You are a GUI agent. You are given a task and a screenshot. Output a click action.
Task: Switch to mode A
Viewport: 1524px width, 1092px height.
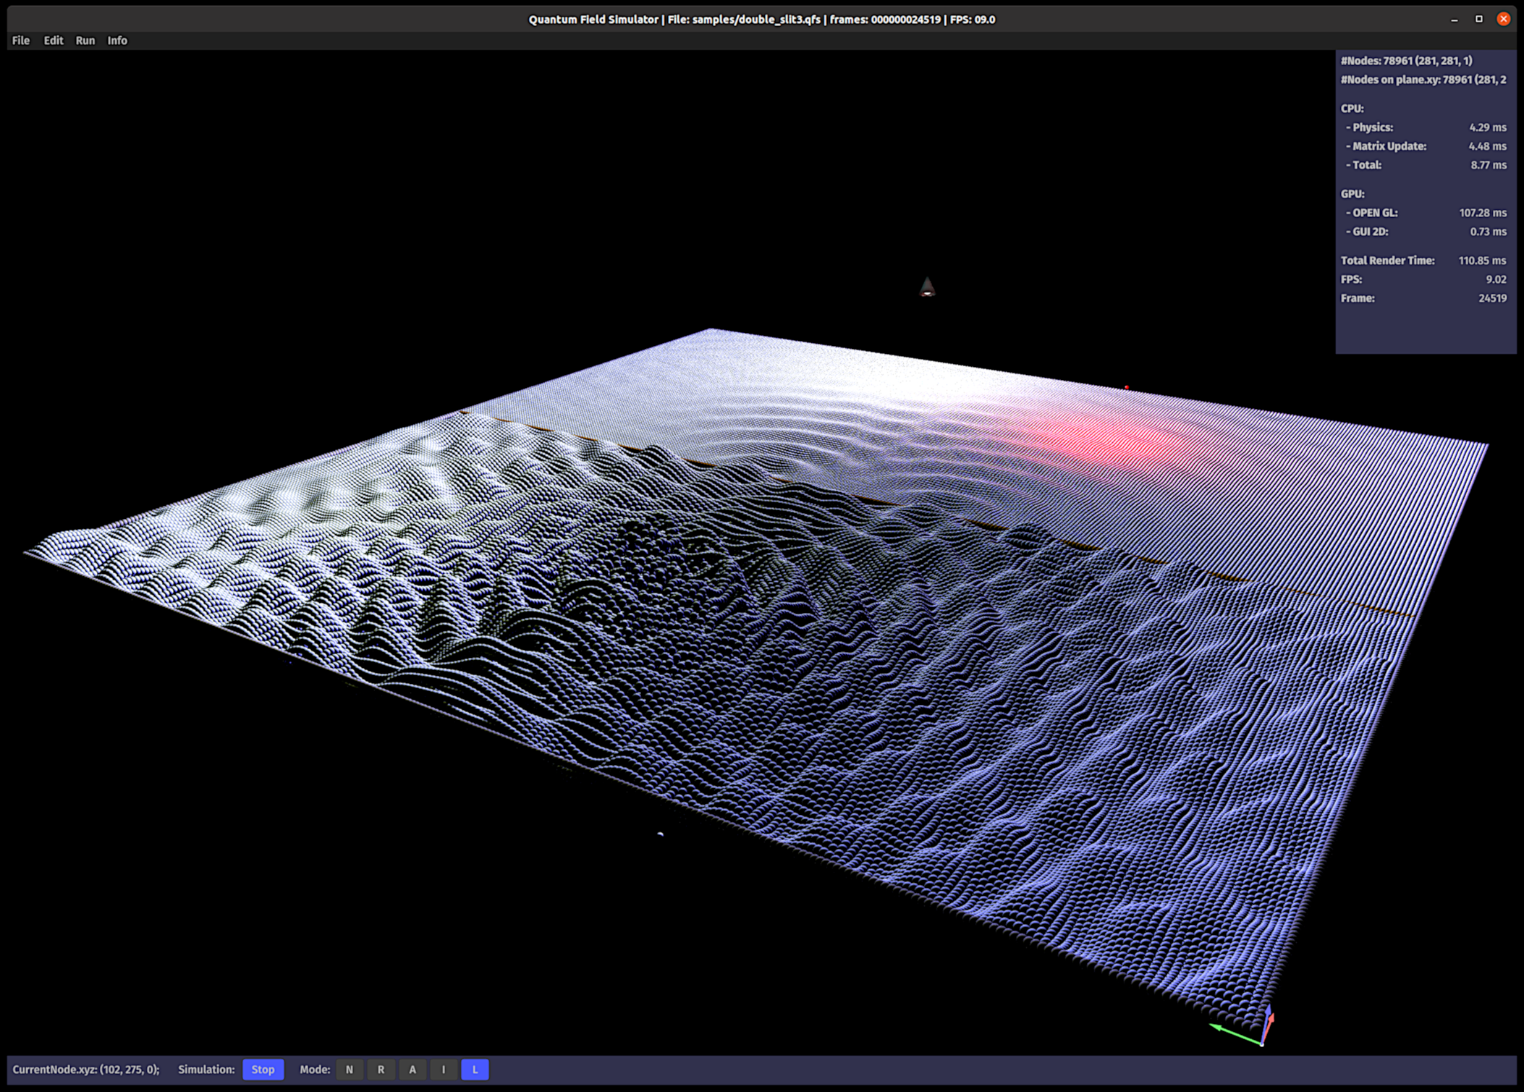coord(412,1070)
